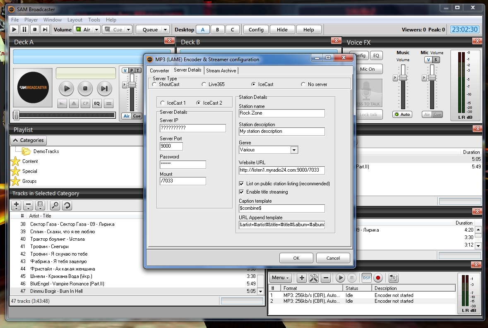The image size is (488, 328).
Task: Open the Cue dropdown arrow
Action: pyautogui.click(x=129, y=29)
